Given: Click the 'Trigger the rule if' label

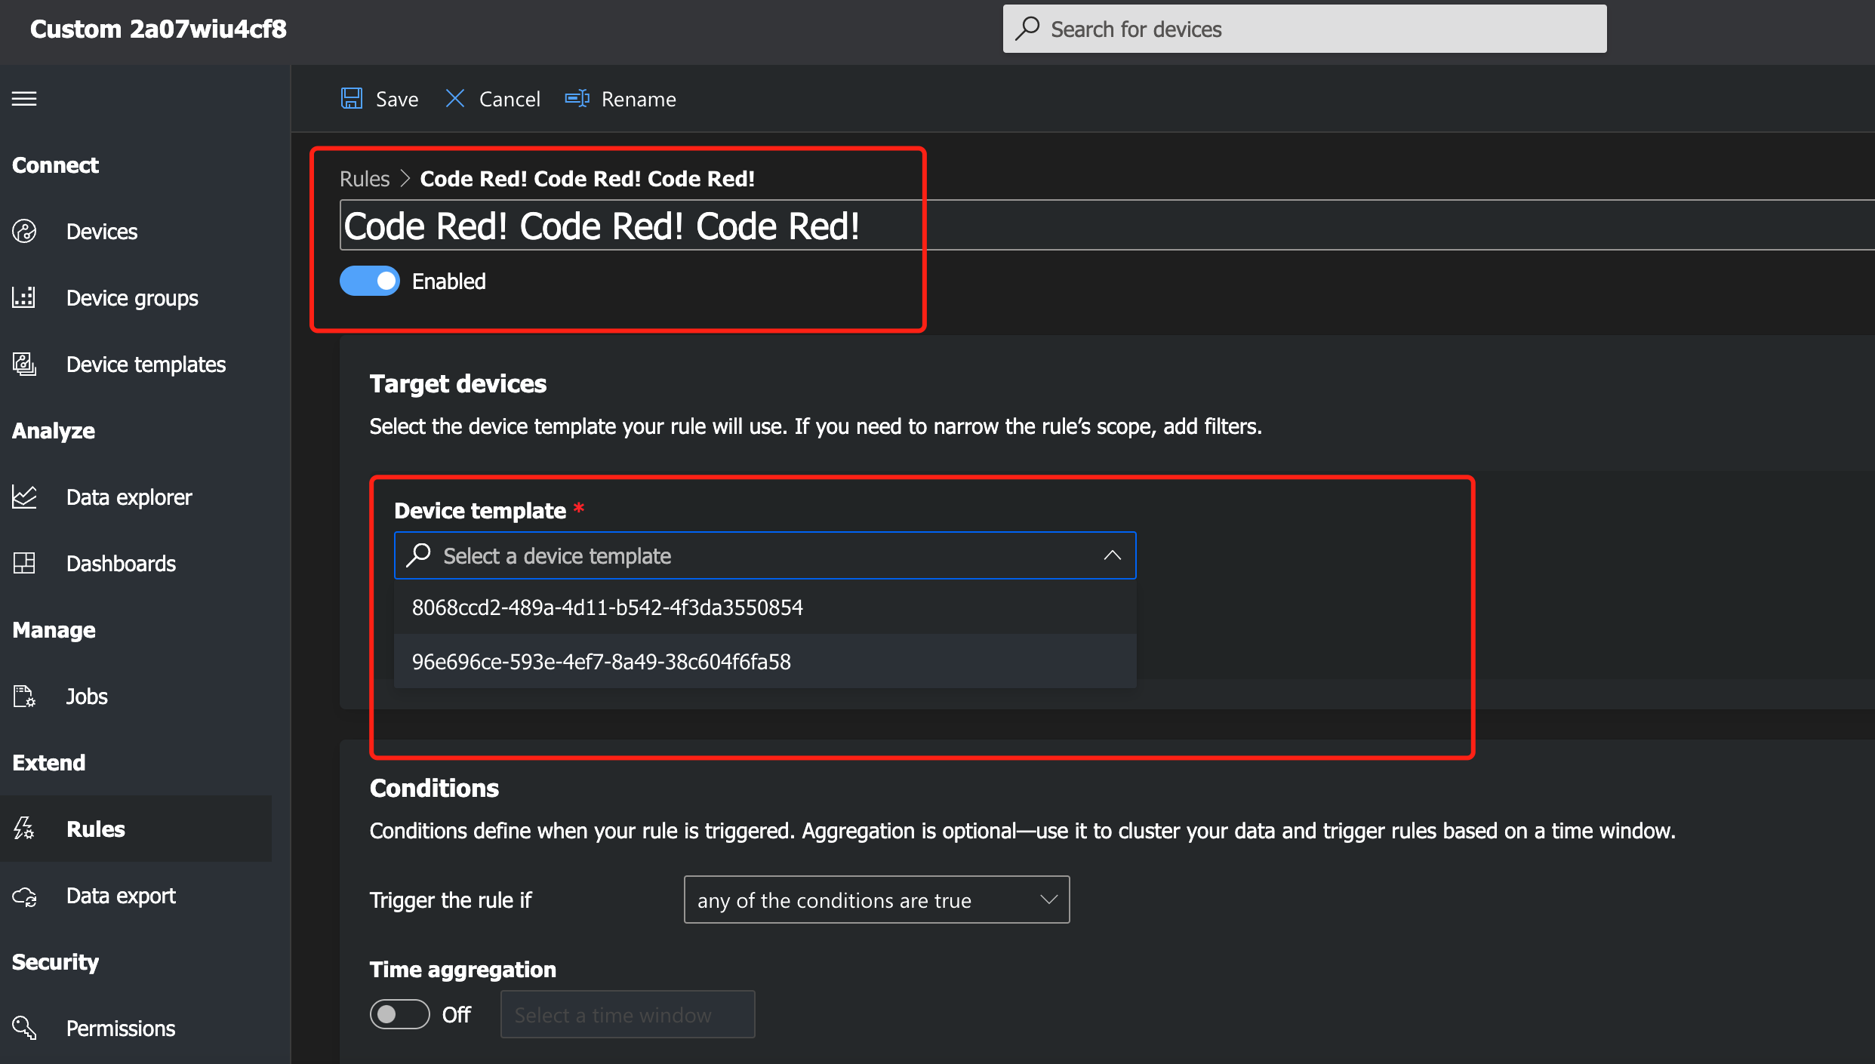Looking at the screenshot, I should point(451,900).
